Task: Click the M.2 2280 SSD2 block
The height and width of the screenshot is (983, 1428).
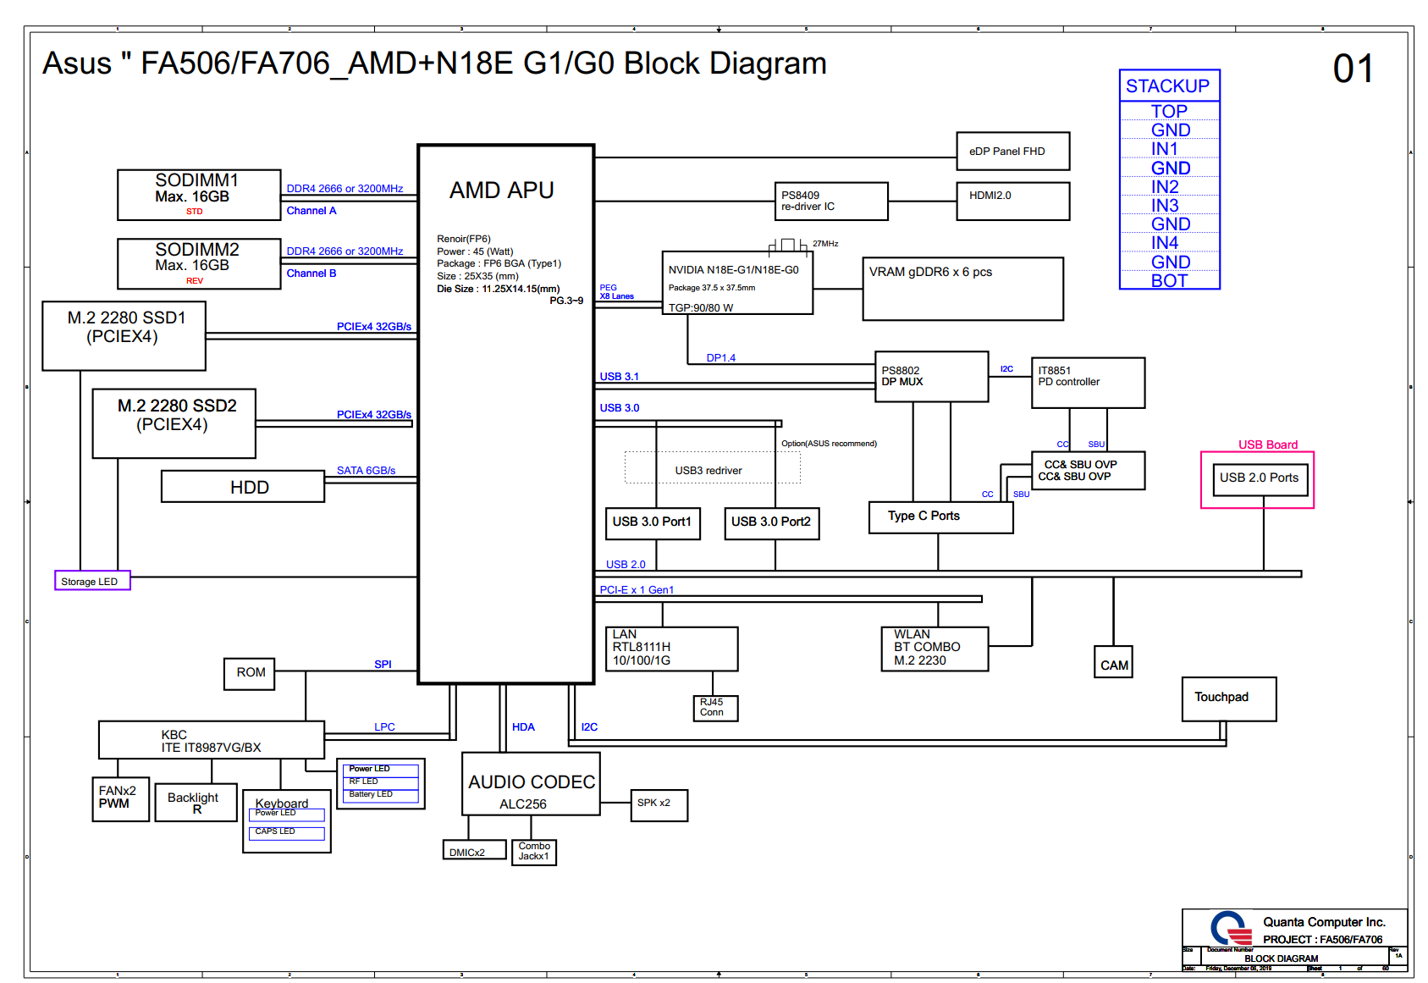Action: tap(174, 423)
